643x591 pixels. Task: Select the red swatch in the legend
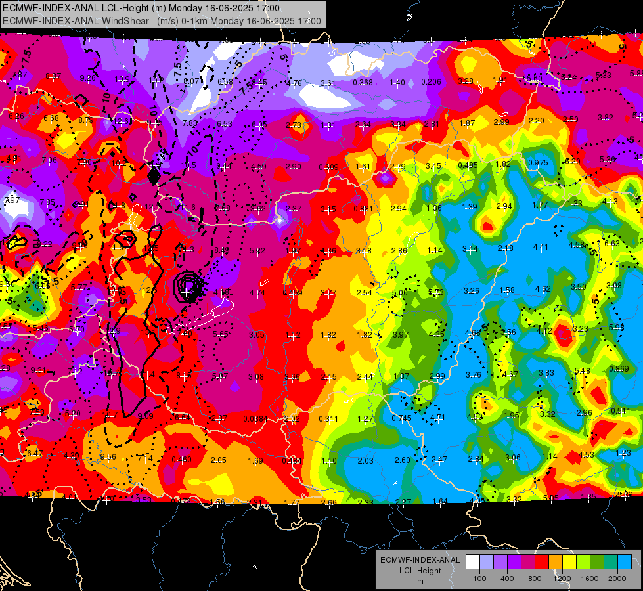(x=542, y=562)
